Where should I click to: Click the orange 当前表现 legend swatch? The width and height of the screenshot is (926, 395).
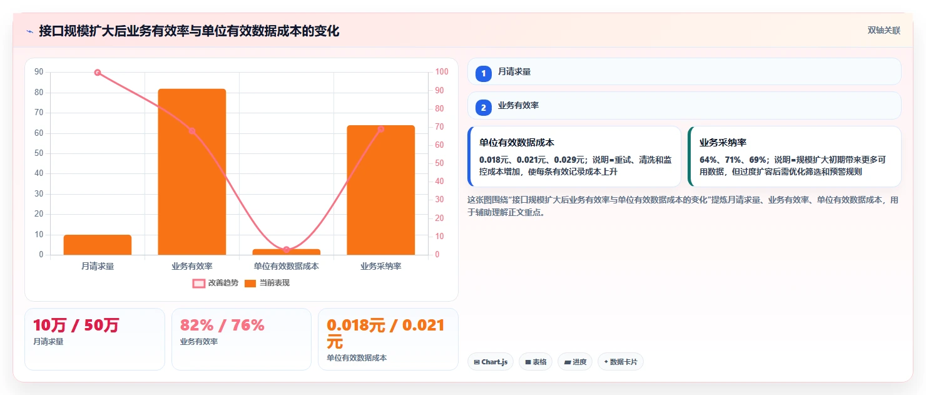pos(250,283)
